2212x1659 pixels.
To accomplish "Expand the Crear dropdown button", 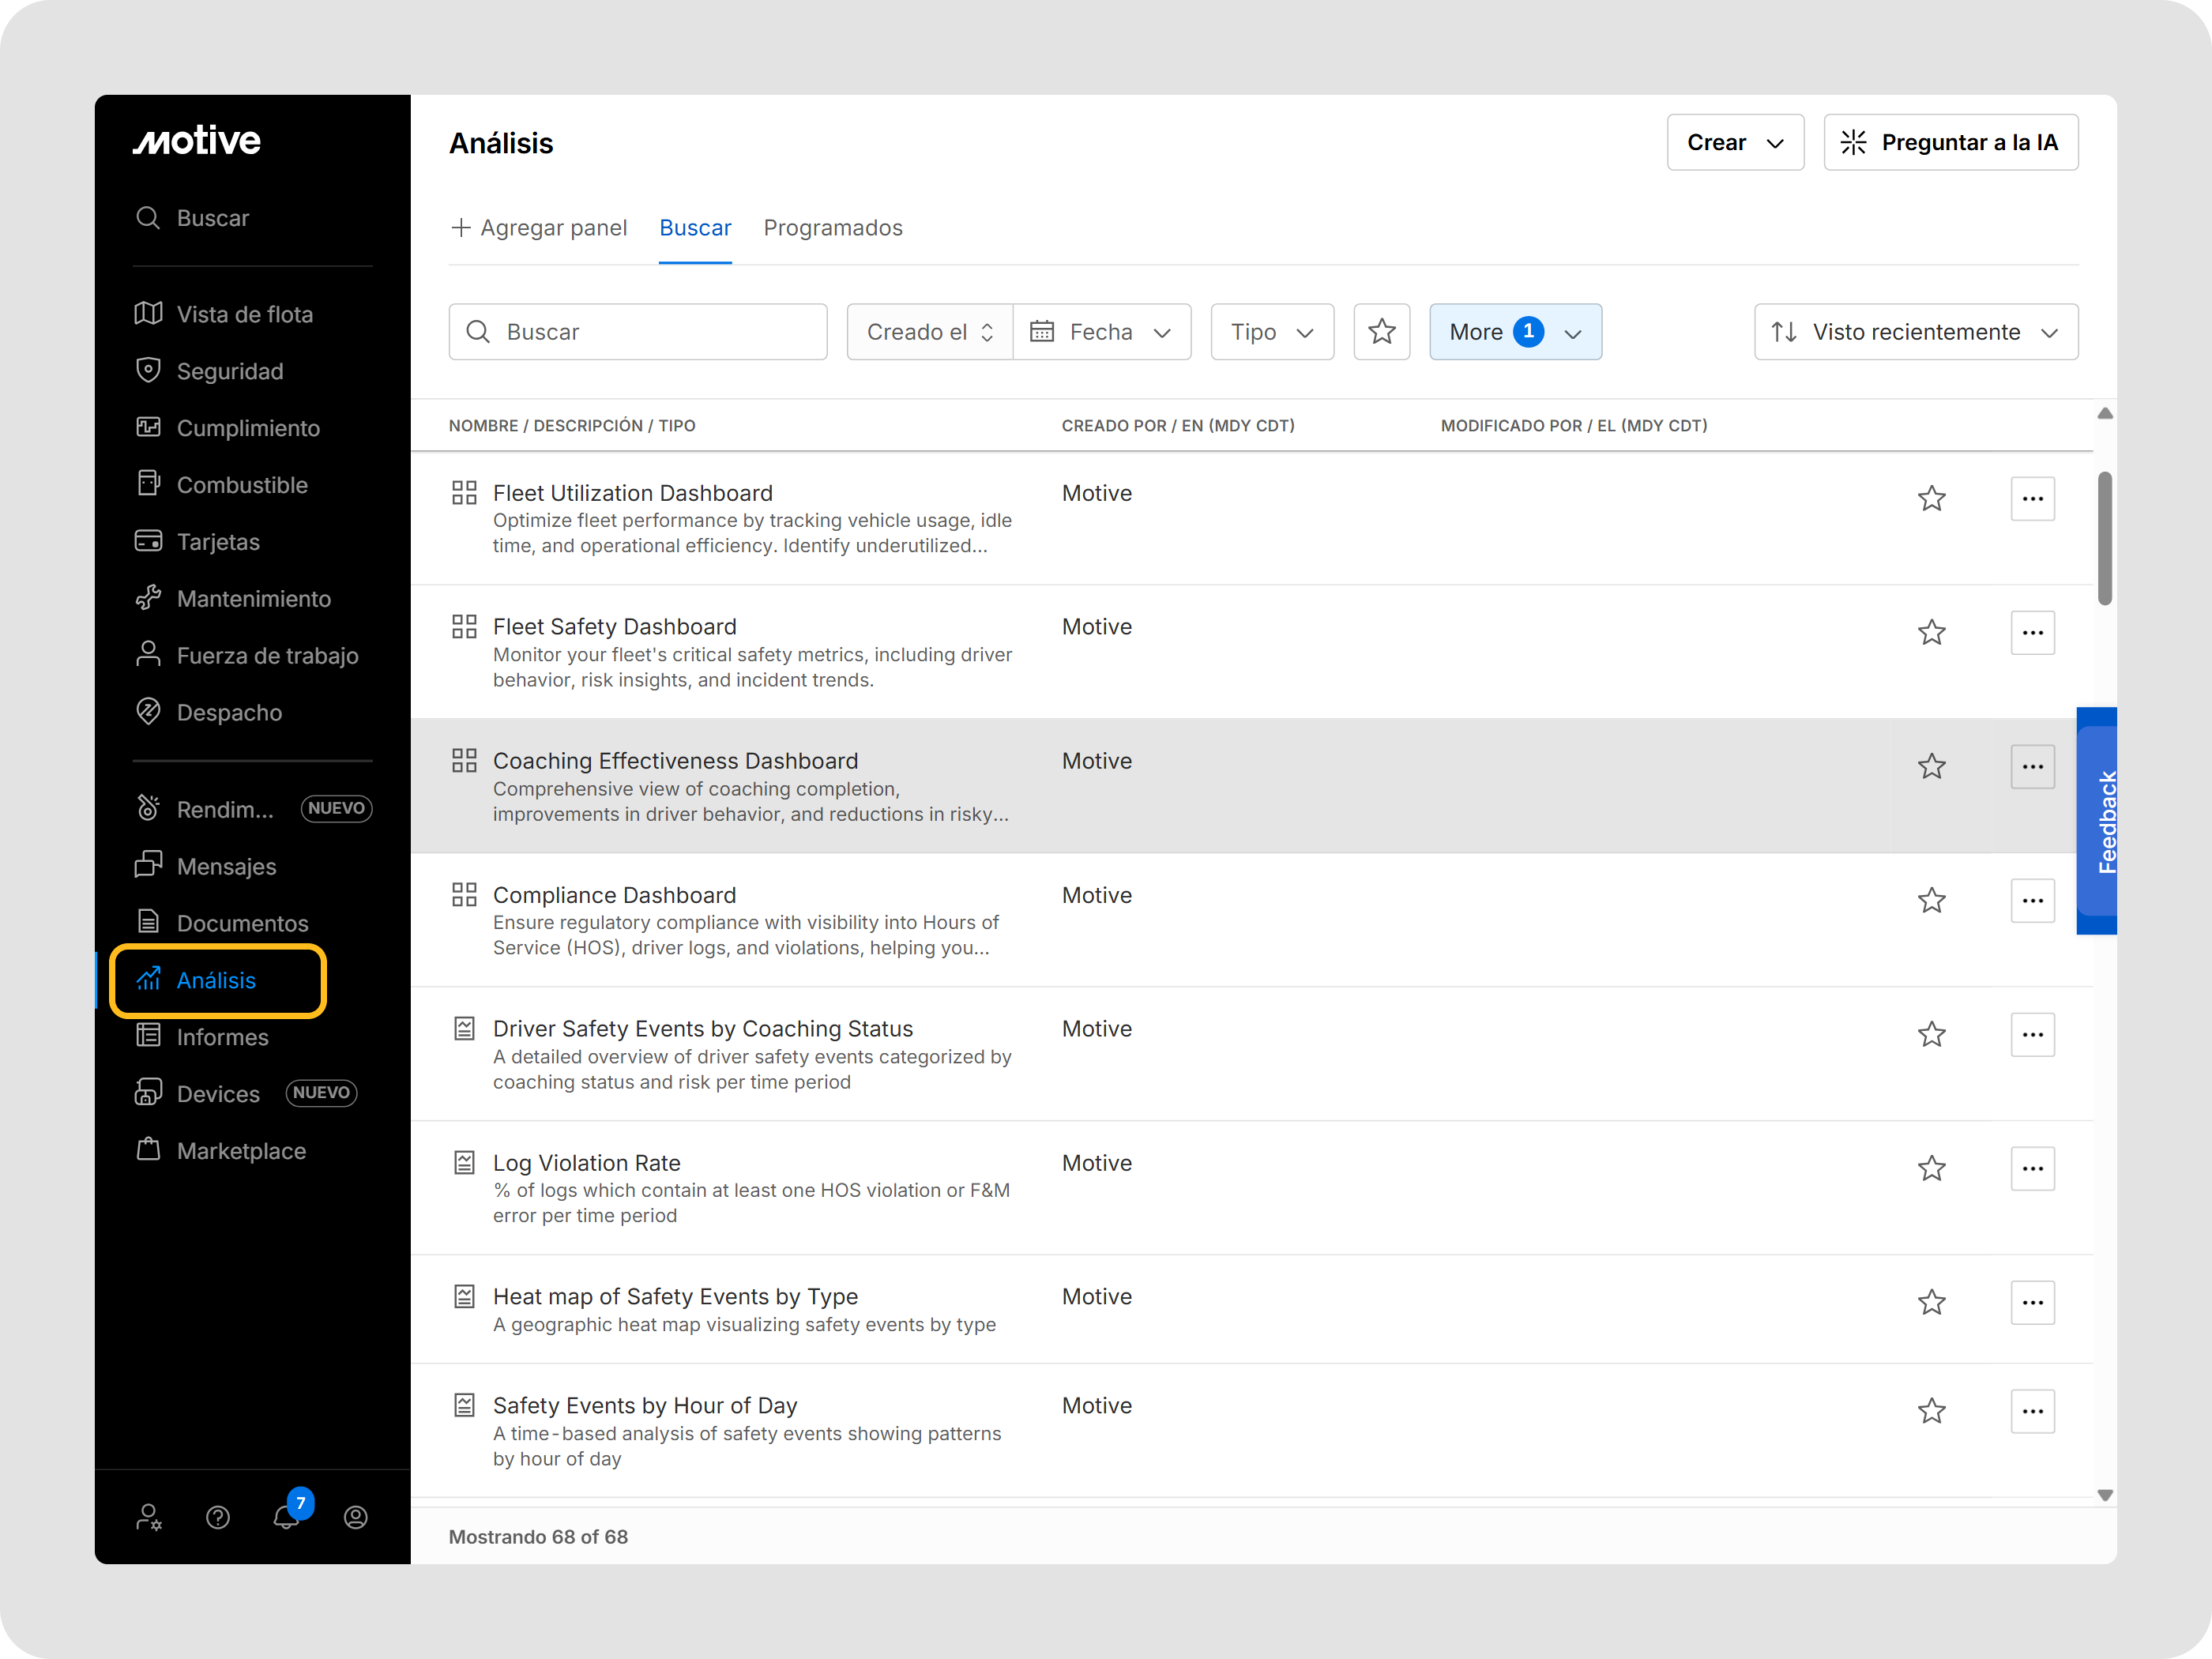I will tap(1734, 142).
